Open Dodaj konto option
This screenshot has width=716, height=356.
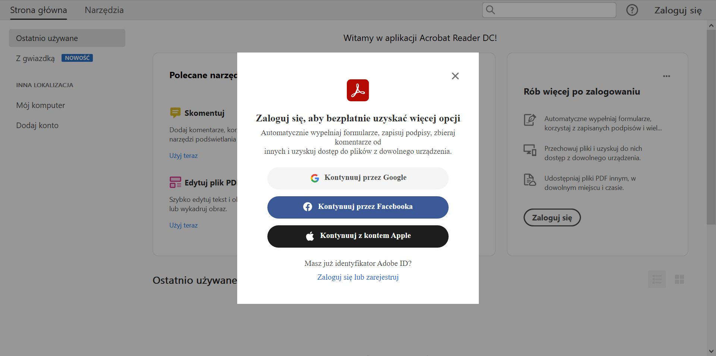coord(37,125)
